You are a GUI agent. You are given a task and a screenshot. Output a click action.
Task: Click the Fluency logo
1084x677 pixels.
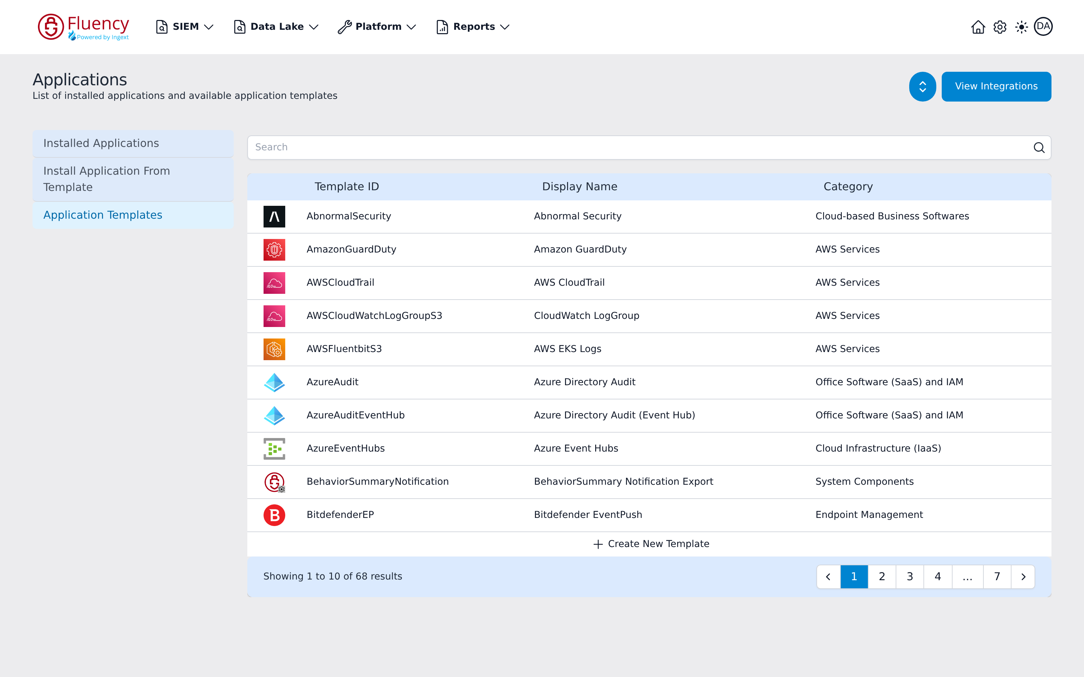(x=84, y=27)
